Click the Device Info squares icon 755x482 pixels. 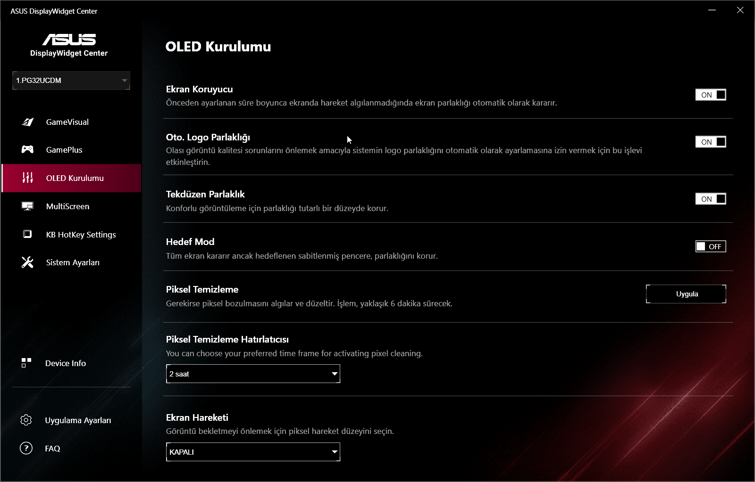pyautogui.click(x=26, y=363)
